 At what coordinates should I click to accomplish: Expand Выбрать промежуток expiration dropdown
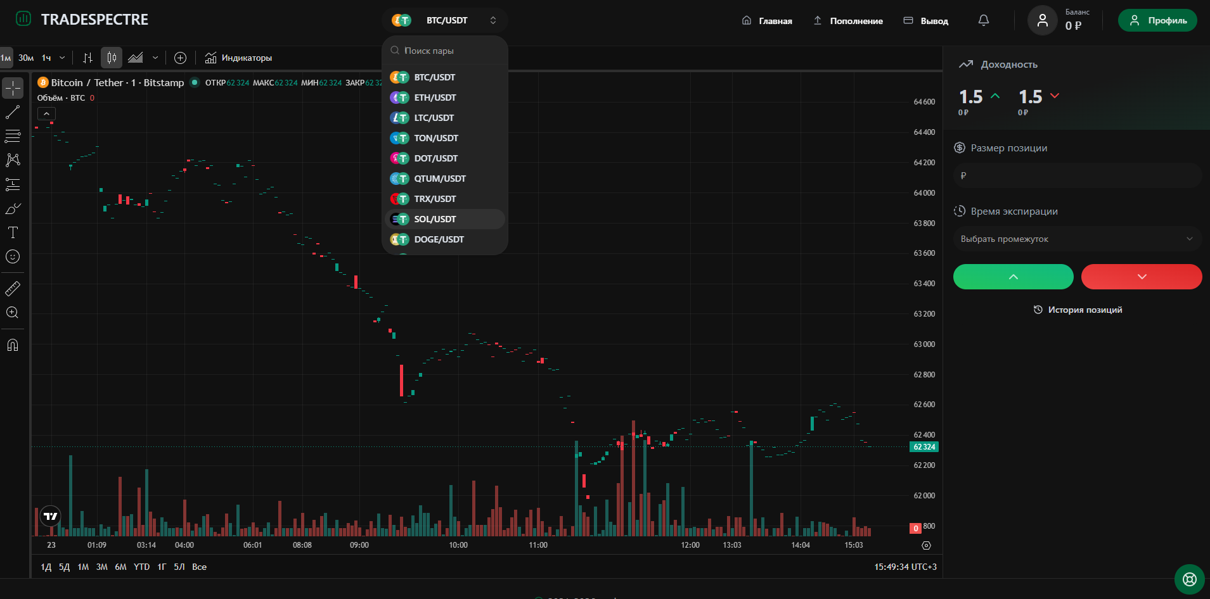[x=1078, y=239]
